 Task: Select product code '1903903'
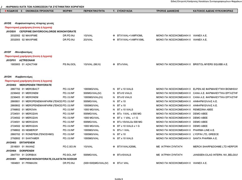pyautogui.click(x=15, y=64)
